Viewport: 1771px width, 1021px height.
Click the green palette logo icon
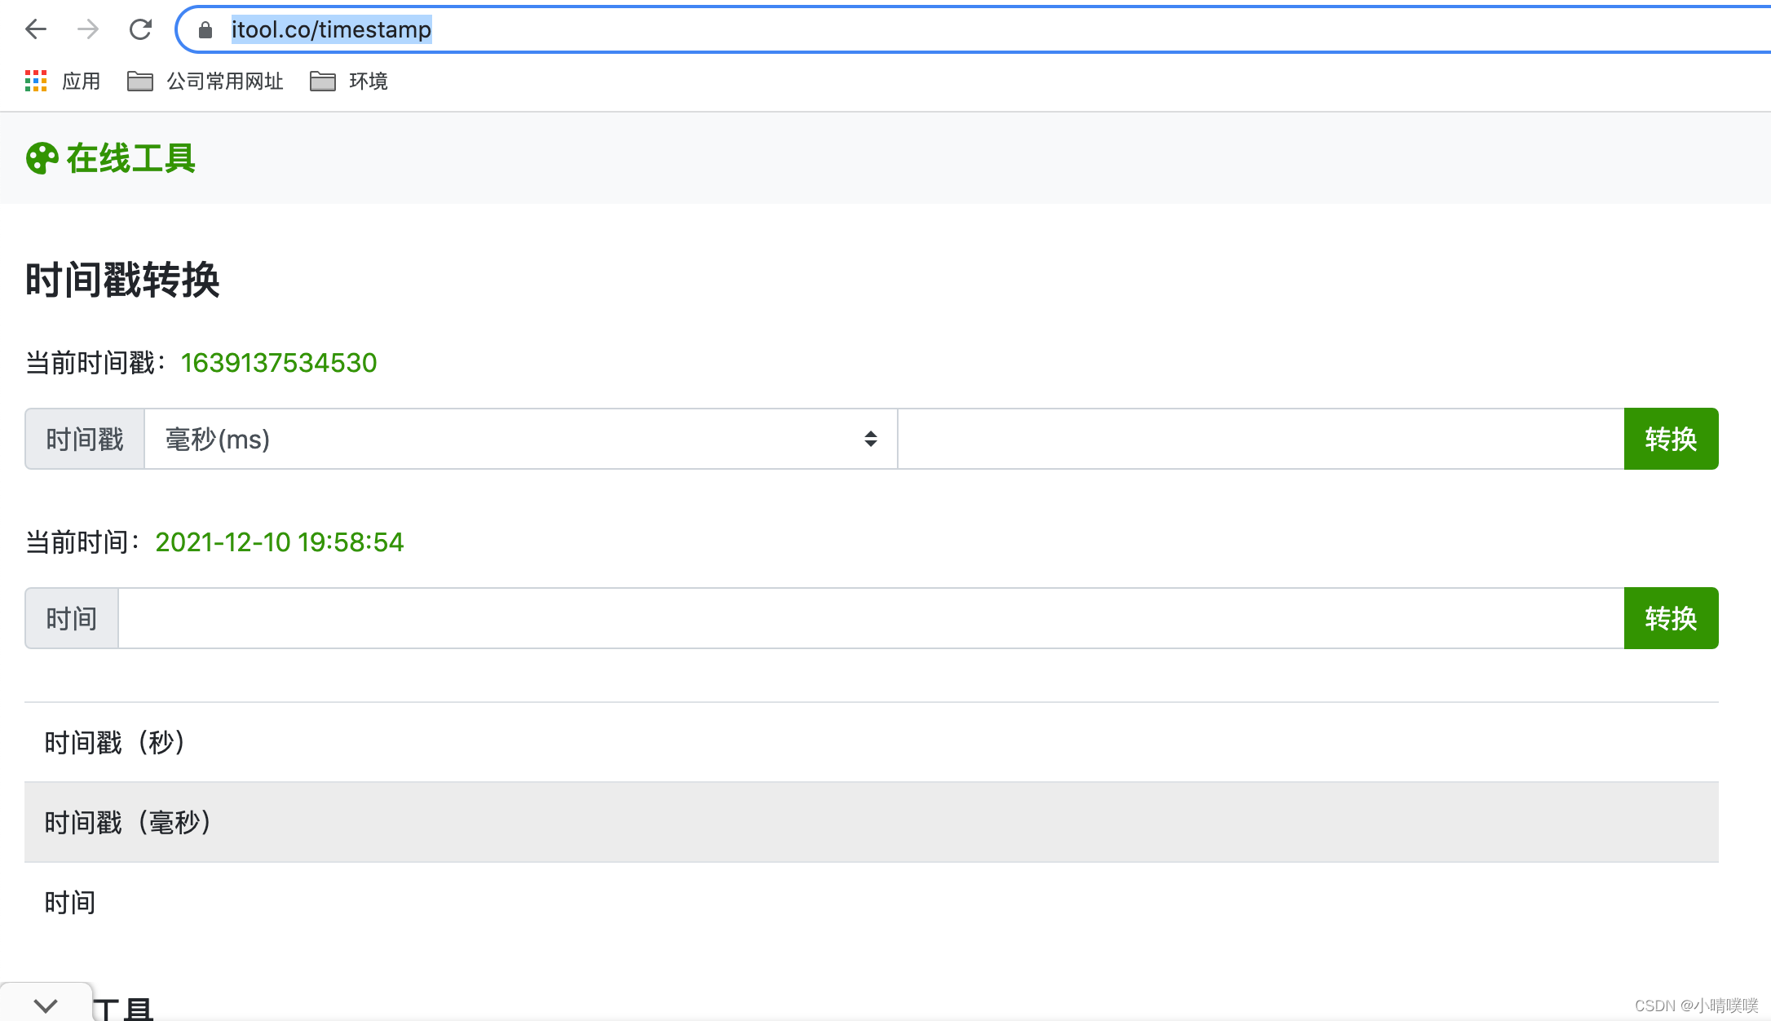[42, 158]
